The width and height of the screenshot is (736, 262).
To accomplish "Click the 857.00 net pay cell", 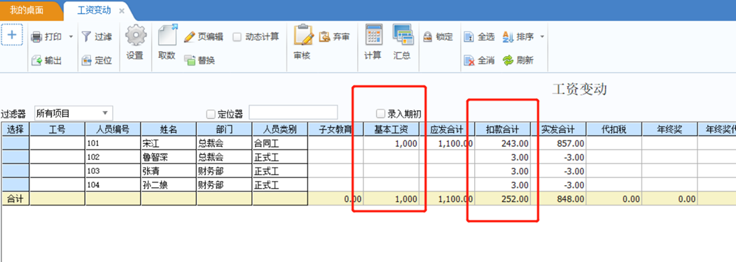I will click(x=558, y=143).
